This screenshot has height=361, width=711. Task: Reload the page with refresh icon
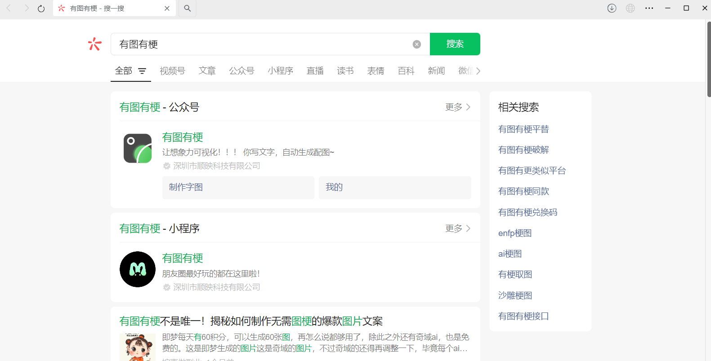(x=41, y=9)
